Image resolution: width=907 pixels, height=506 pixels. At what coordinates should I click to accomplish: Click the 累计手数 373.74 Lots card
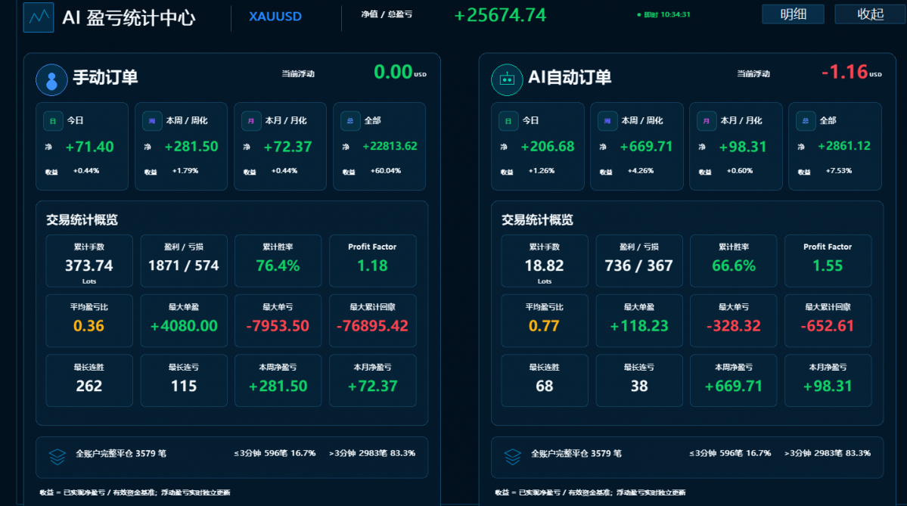point(89,261)
